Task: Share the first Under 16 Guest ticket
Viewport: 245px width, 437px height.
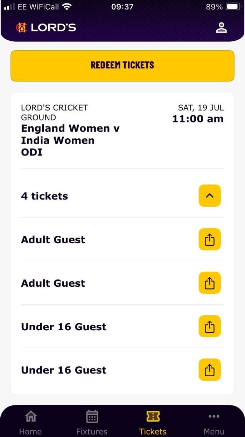Action: [209, 326]
